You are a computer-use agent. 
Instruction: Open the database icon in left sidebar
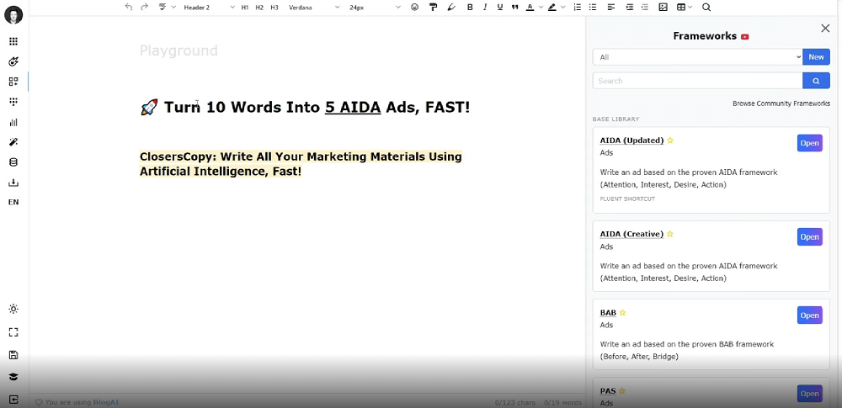13,162
